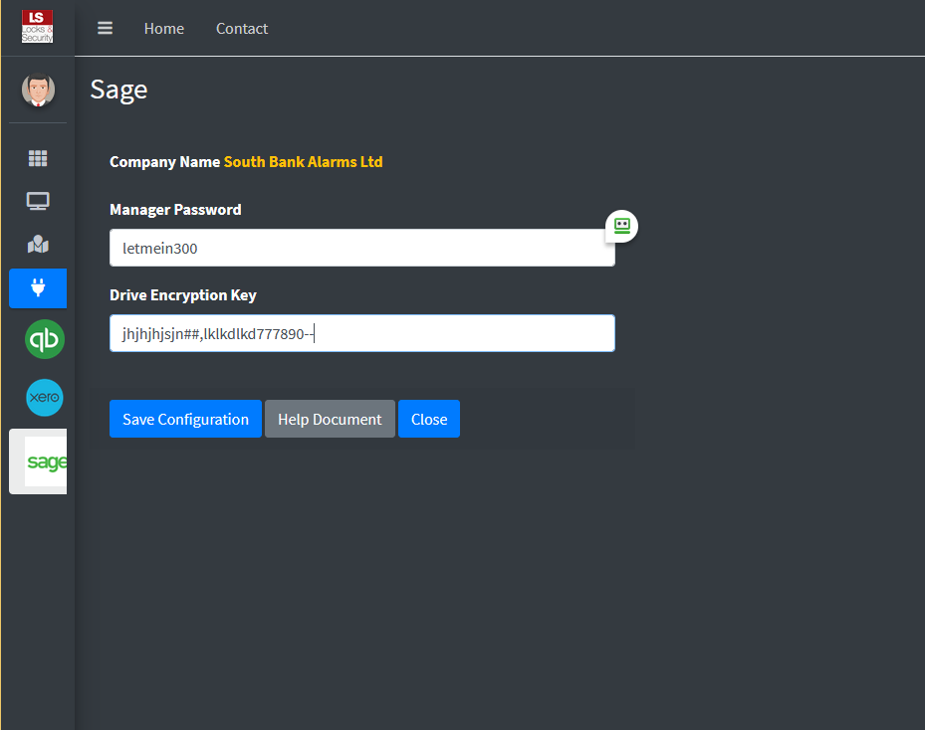The height and width of the screenshot is (730, 925).
Task: Click the Close button
Action: coord(429,419)
